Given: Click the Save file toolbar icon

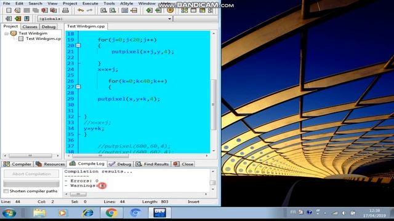Looking at the screenshot, I should (26, 10).
